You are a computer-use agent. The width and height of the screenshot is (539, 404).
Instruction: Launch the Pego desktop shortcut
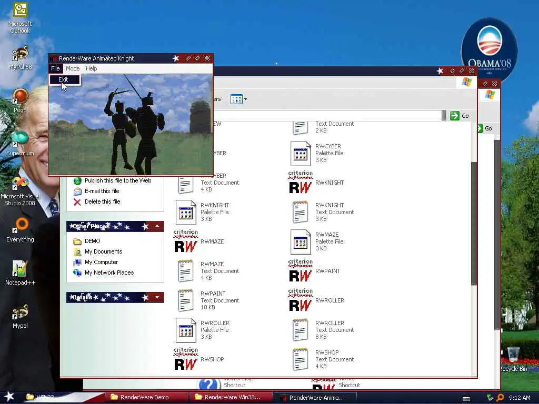pyautogui.click(x=20, y=100)
